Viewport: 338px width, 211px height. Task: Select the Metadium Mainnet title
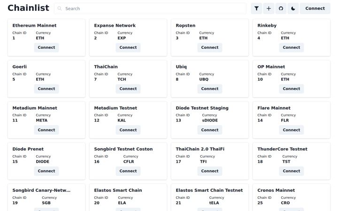(x=35, y=108)
